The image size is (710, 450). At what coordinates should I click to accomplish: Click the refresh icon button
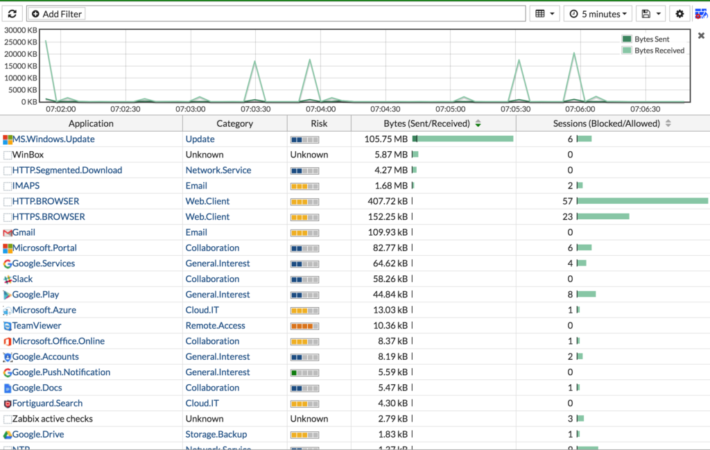(12, 14)
